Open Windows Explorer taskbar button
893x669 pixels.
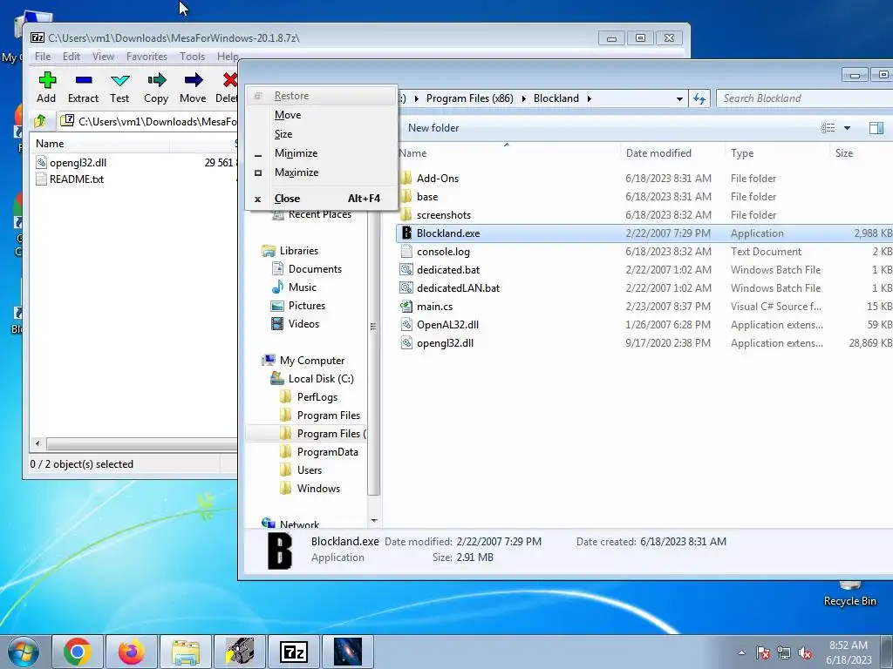186,652
